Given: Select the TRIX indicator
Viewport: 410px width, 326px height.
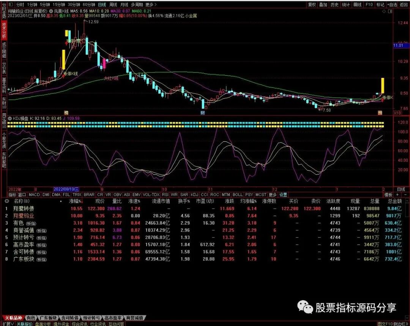Looking at the screenshot, I should coord(77,195).
